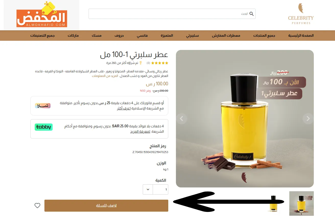This screenshot has width=335, height=218.
Task: Select الصفحة الرئيسية in navigation bar
Action: point(301,35)
